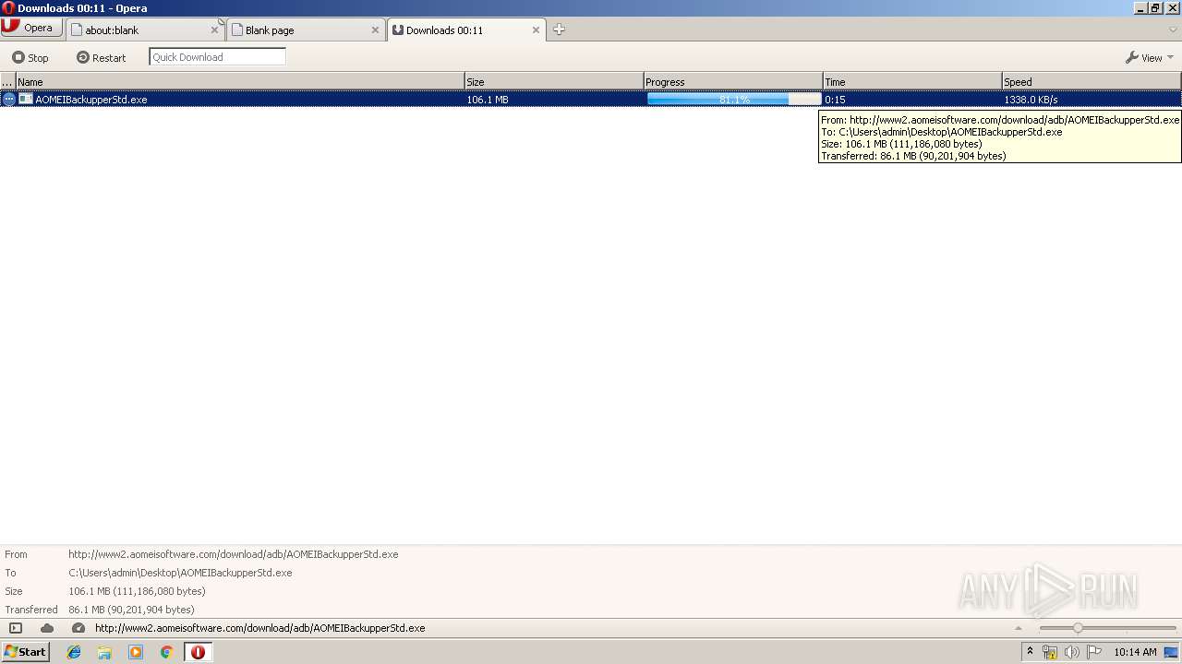Open volume speaker tray icon
The image size is (1182, 664).
pos(1072,652)
